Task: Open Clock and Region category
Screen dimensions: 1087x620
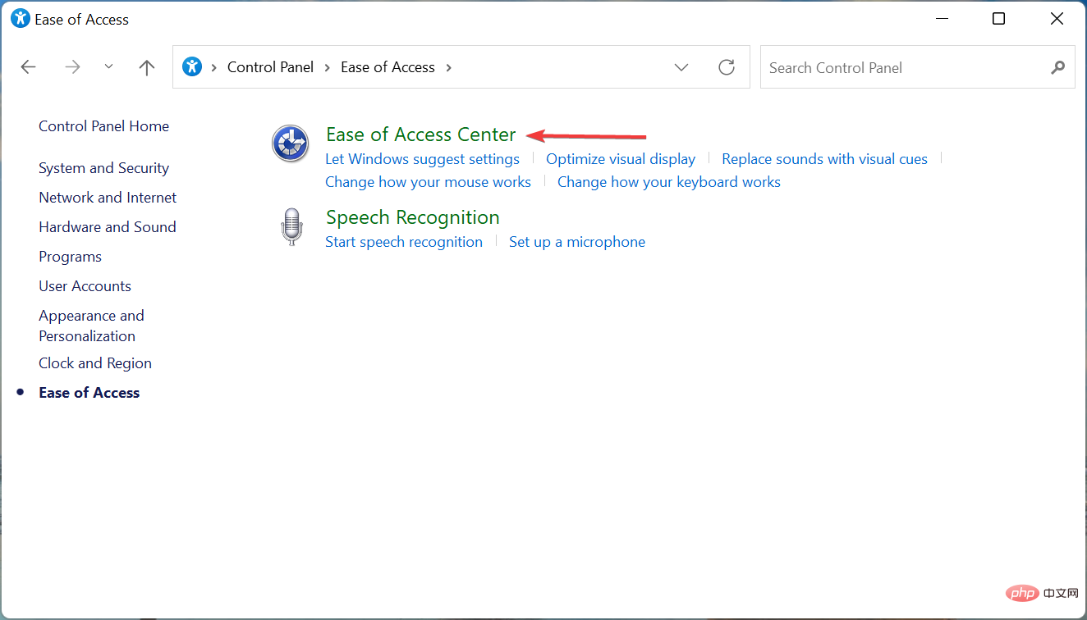Action: 95,363
